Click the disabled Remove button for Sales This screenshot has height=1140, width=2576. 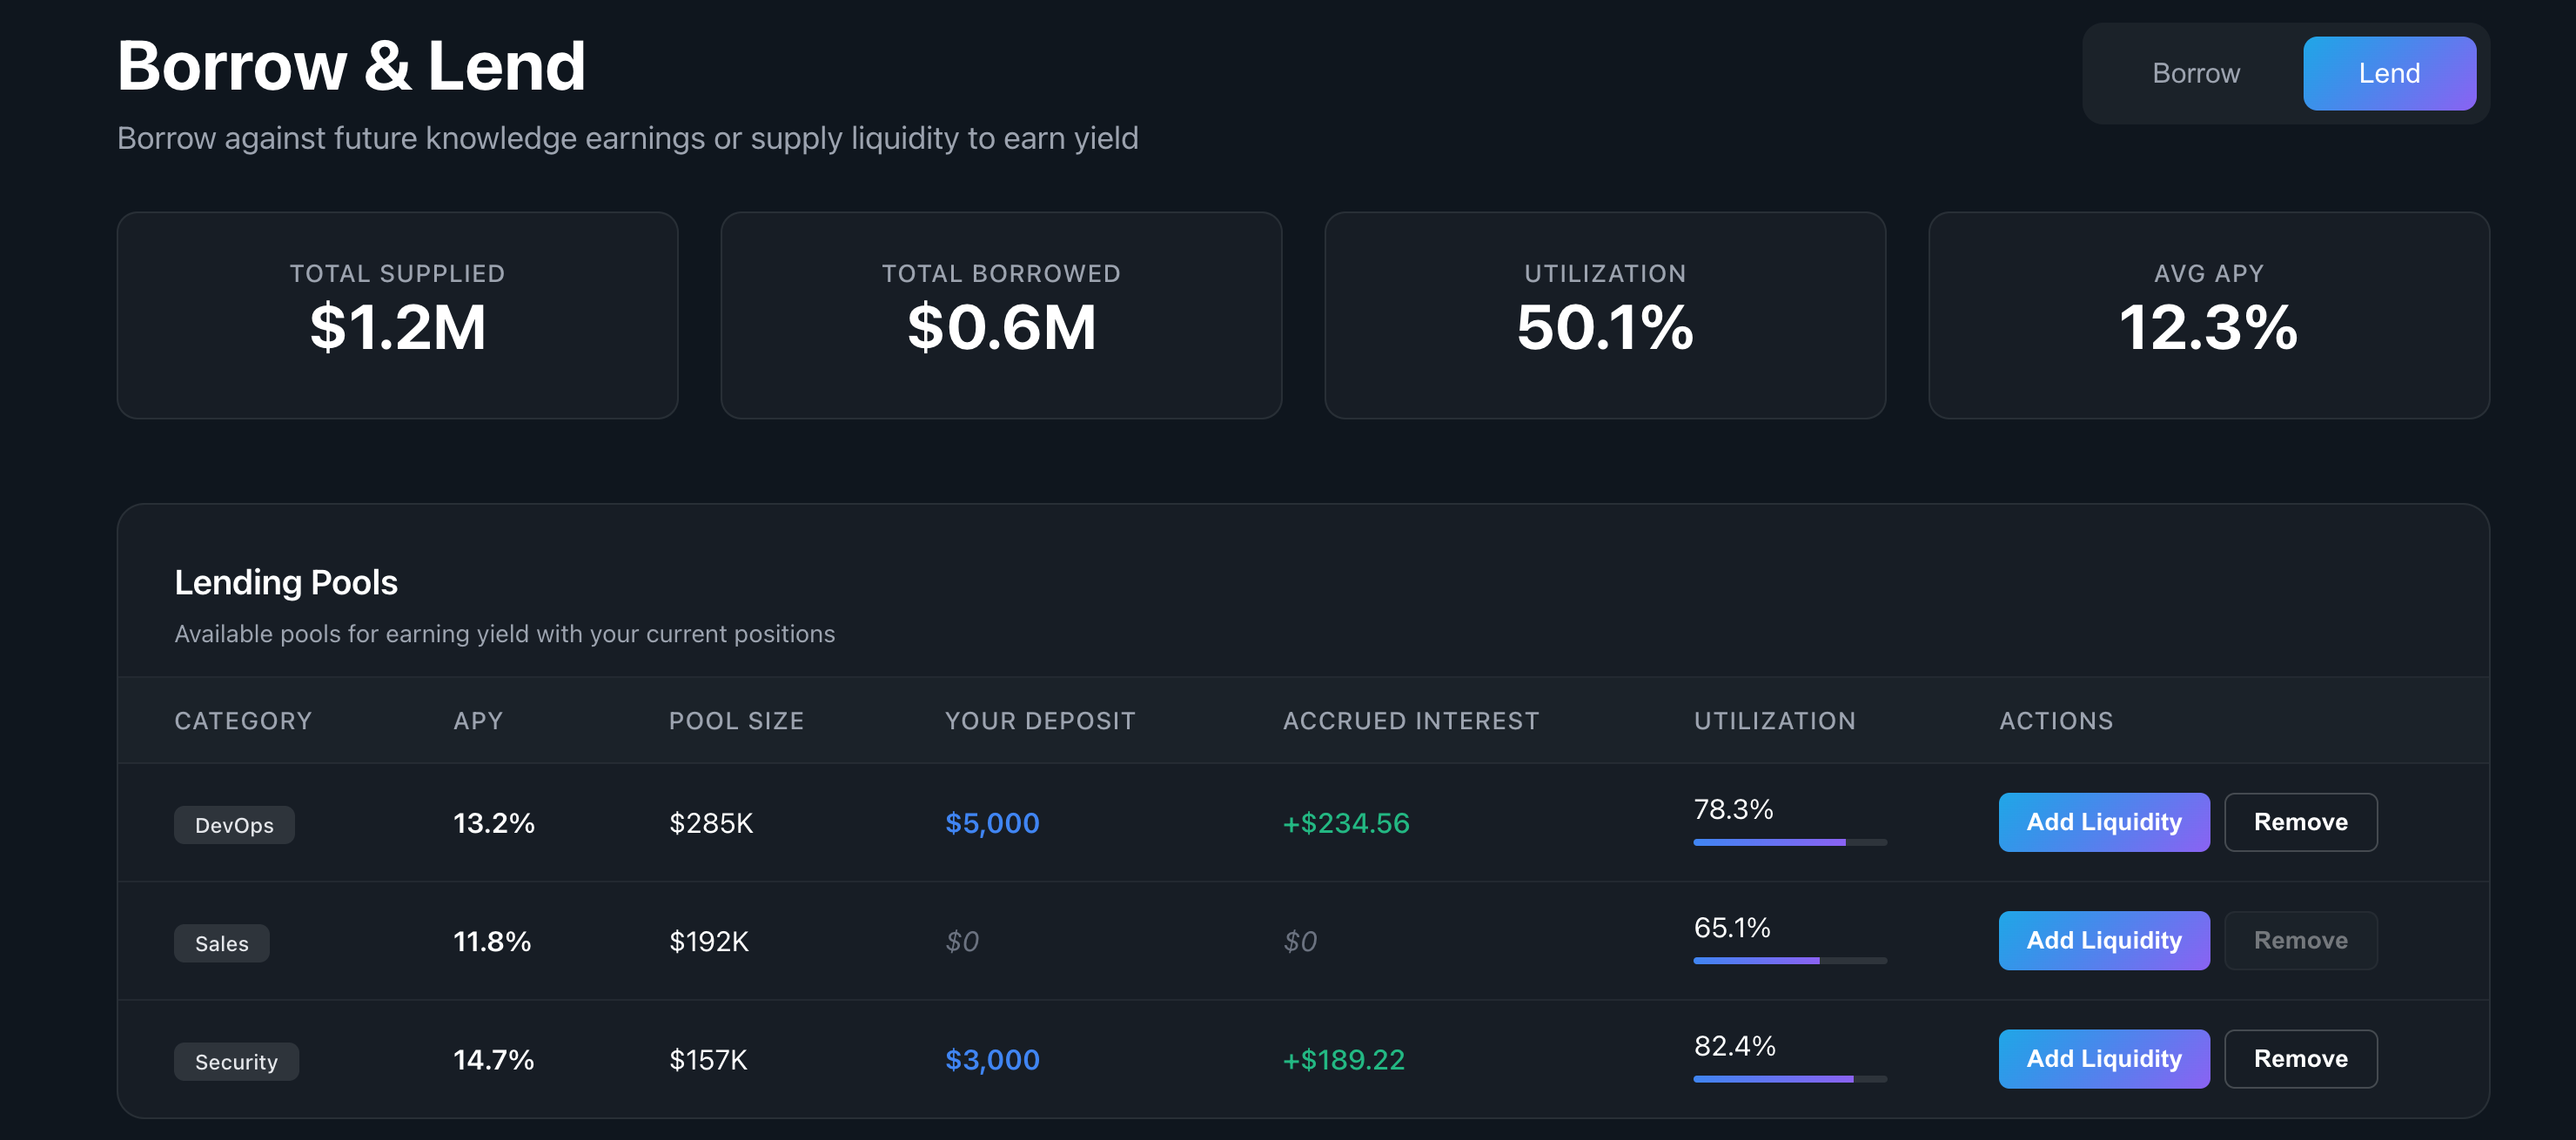[x=2300, y=940]
